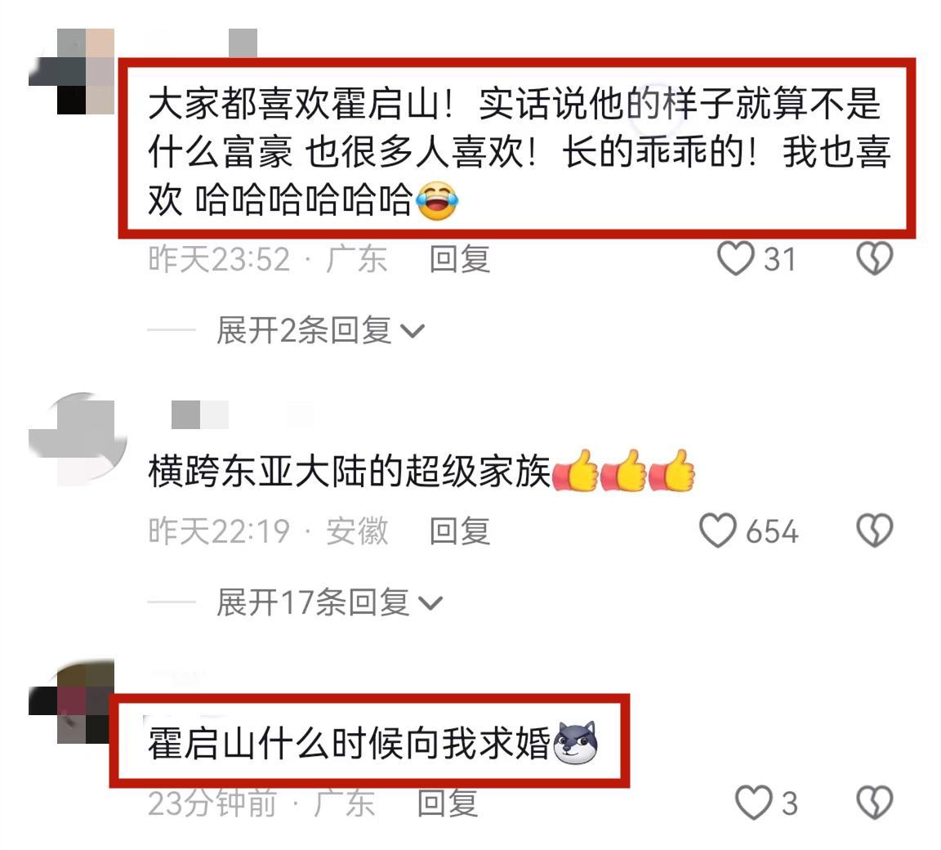Like the comment with 654 likes
The image size is (941, 850).
[x=718, y=530]
